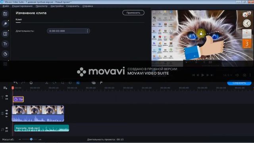Toggle visibility of the titles track
Screen dimensions: 254x143
(7, 96)
